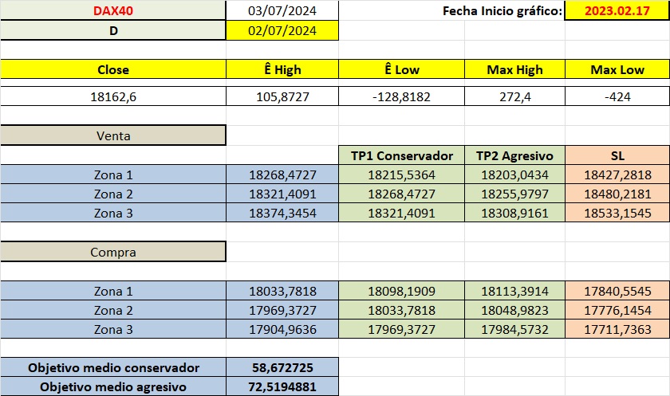
Task: Select Compra Zona 2 entry 17969,3727
Action: (x=282, y=310)
